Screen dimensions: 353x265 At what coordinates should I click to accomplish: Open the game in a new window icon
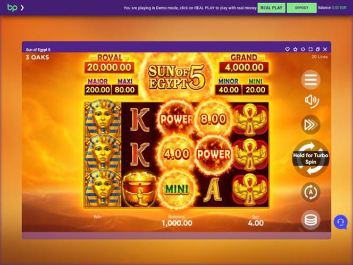click(x=318, y=49)
